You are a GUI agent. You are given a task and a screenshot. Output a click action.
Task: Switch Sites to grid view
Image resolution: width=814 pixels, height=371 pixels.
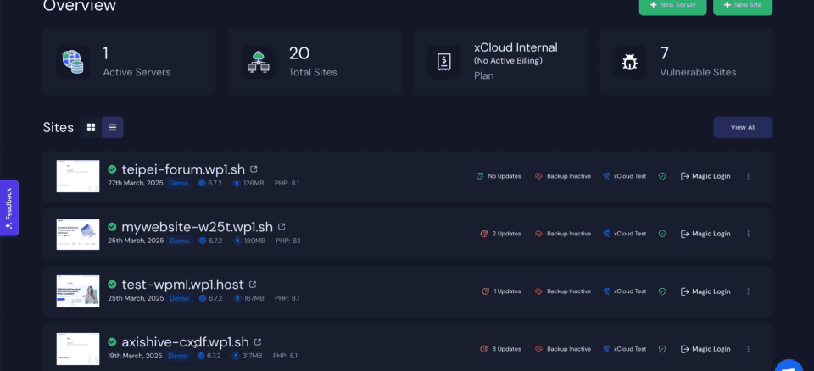[91, 127]
